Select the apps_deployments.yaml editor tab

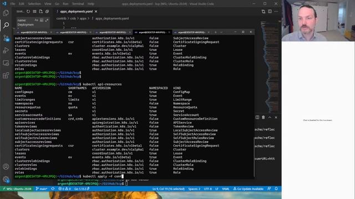click(77, 12)
